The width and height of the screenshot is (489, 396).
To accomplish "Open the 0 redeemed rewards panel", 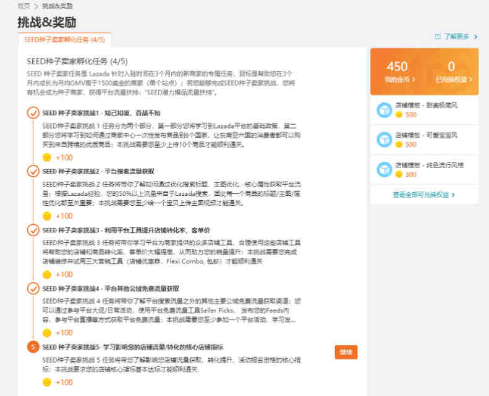I will tap(453, 72).
